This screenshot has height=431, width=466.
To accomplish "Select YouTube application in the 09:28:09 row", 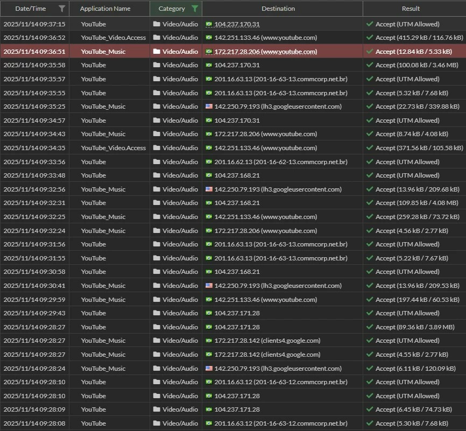I will [x=93, y=409].
